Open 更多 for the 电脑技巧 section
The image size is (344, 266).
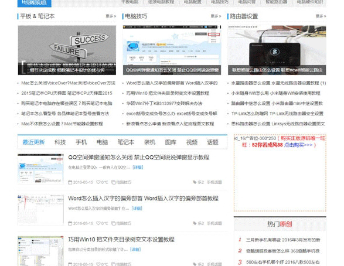point(216,16)
